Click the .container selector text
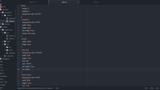The width and height of the screenshot is (160, 90). (25, 19)
